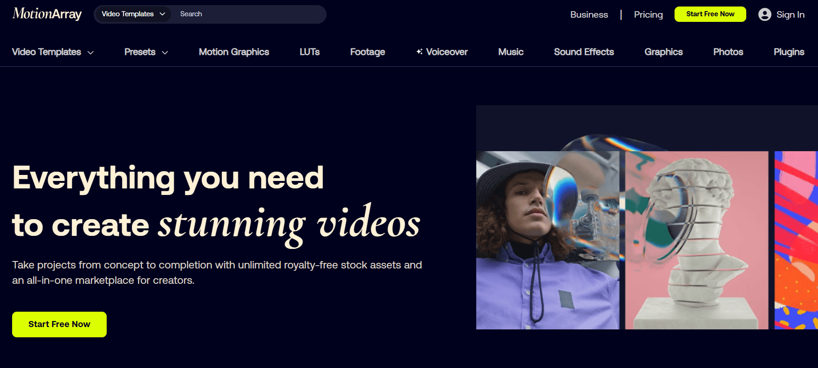Go to the LUTs category
Image resolution: width=818 pixels, height=368 pixels.
[x=309, y=52]
